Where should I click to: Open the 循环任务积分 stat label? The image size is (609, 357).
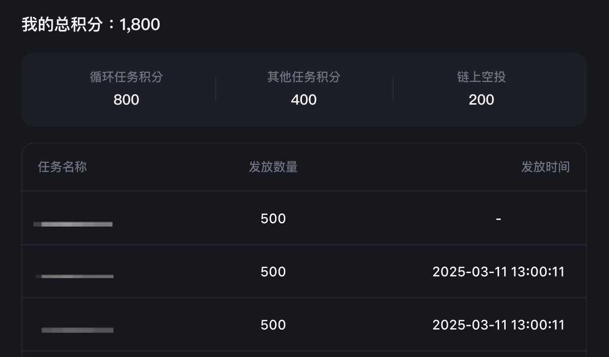(x=126, y=77)
